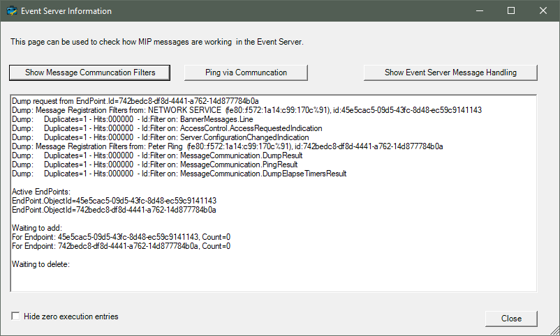Click the MessageCommunication.PingResult line
560x336 pixels.
155,165
